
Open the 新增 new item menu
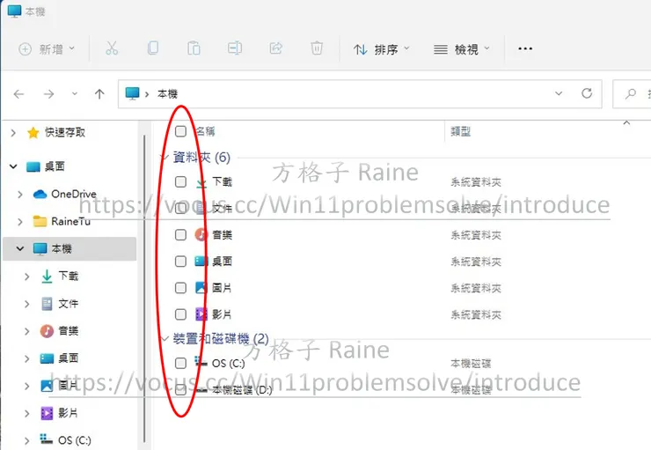[47, 49]
